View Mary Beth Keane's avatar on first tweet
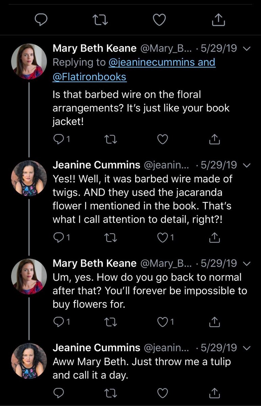The width and height of the screenshot is (261, 406). (x=29, y=61)
